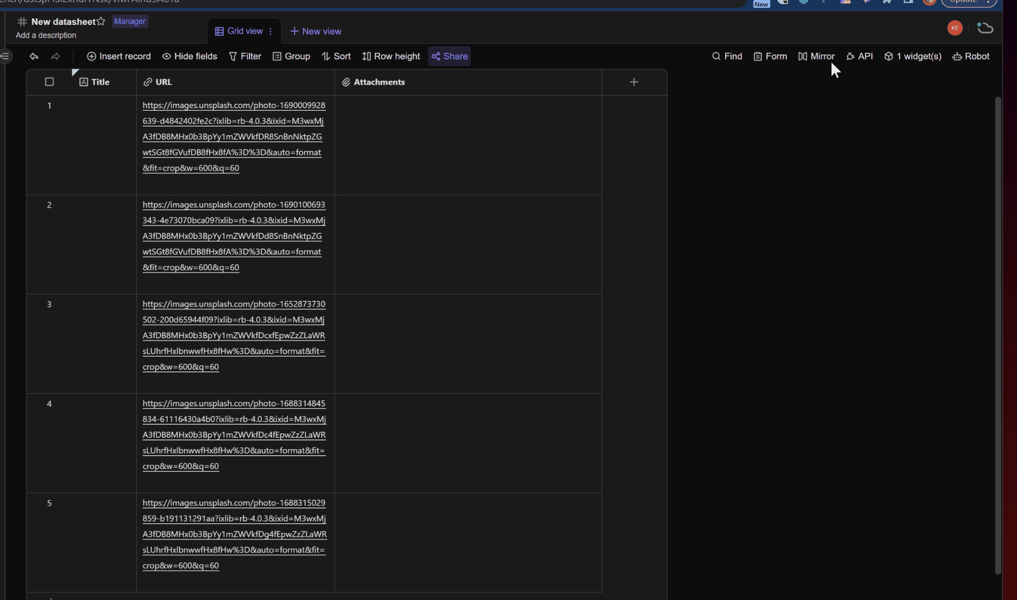Add a new field column with plus

tap(634, 82)
